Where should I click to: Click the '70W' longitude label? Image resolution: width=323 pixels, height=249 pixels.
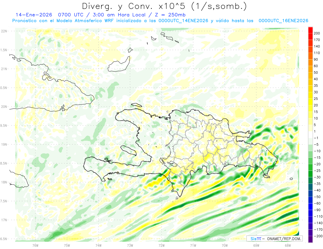[x=225, y=246]
